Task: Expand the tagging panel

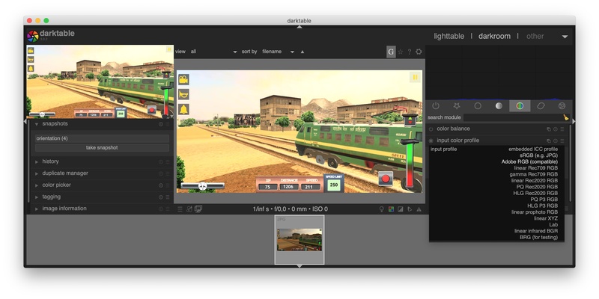Action: [37, 197]
